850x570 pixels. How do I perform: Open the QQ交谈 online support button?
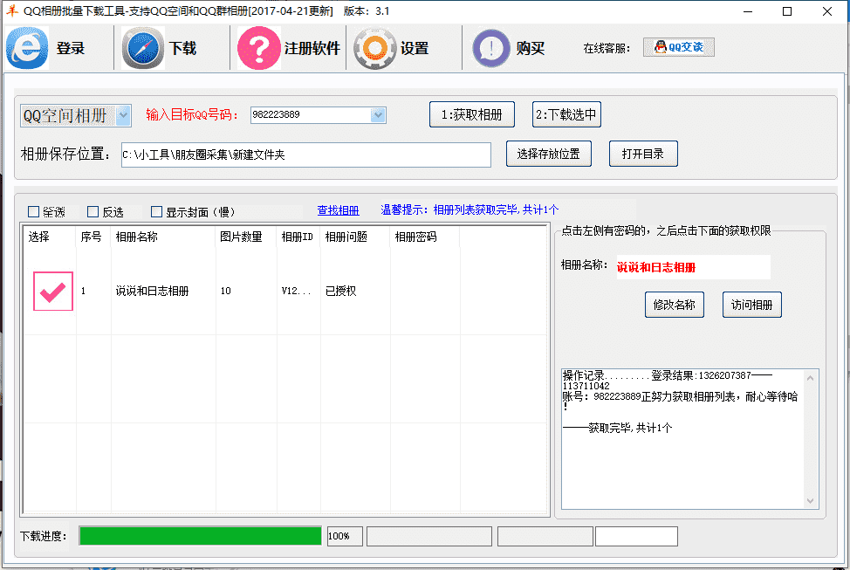point(679,47)
